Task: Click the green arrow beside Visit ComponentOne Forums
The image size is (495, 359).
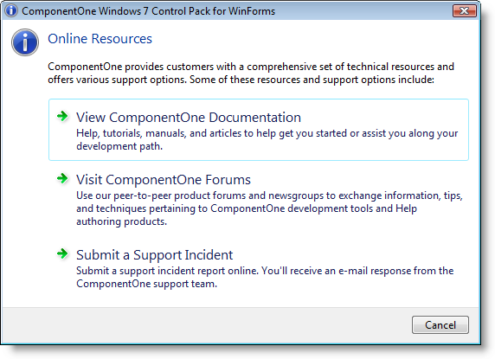Action: click(62, 178)
